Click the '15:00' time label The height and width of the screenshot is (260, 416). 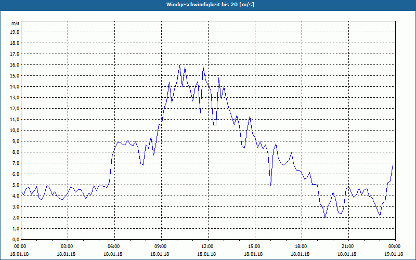[255, 246]
